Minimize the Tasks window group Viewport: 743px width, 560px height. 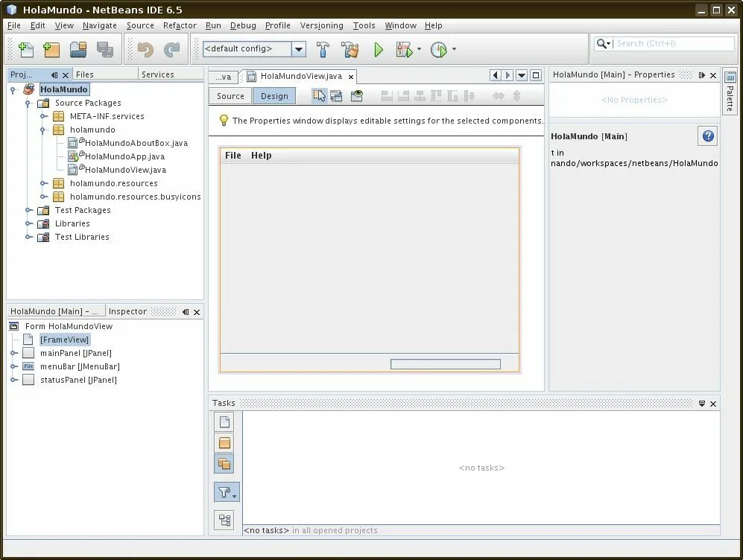[x=702, y=404]
